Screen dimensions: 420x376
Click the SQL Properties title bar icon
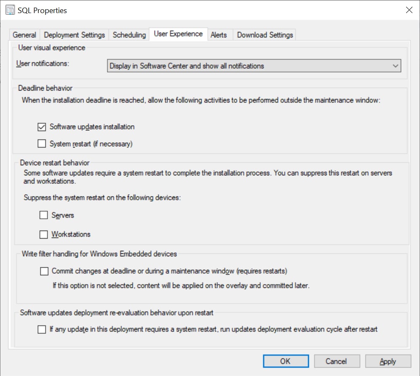[x=10, y=10]
